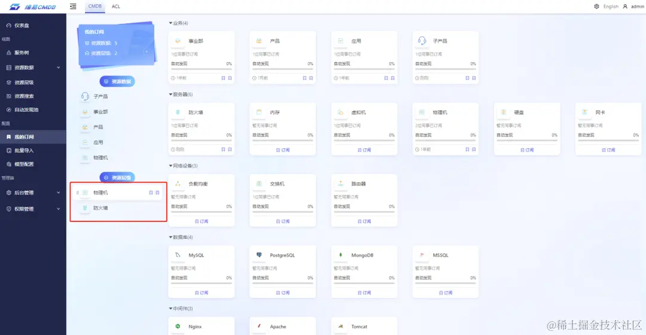Click the 防火墙 card icon under 服务器
Image resolution: width=646 pixels, height=335 pixels.
click(x=178, y=112)
